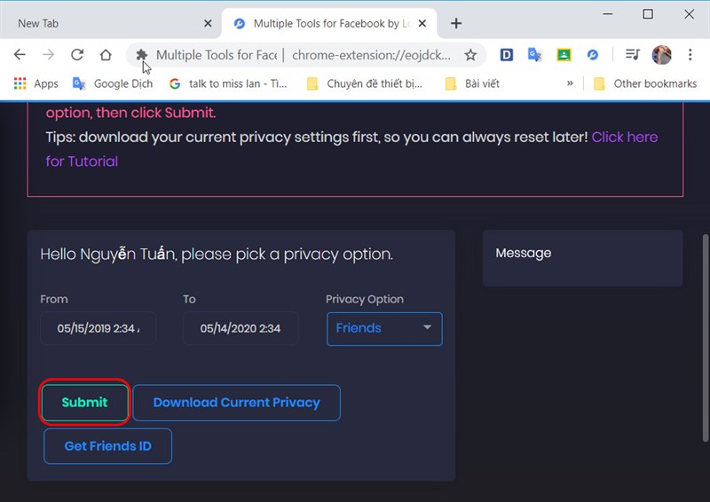
Task: Open Chrome three-dot menu
Action: coord(690,55)
